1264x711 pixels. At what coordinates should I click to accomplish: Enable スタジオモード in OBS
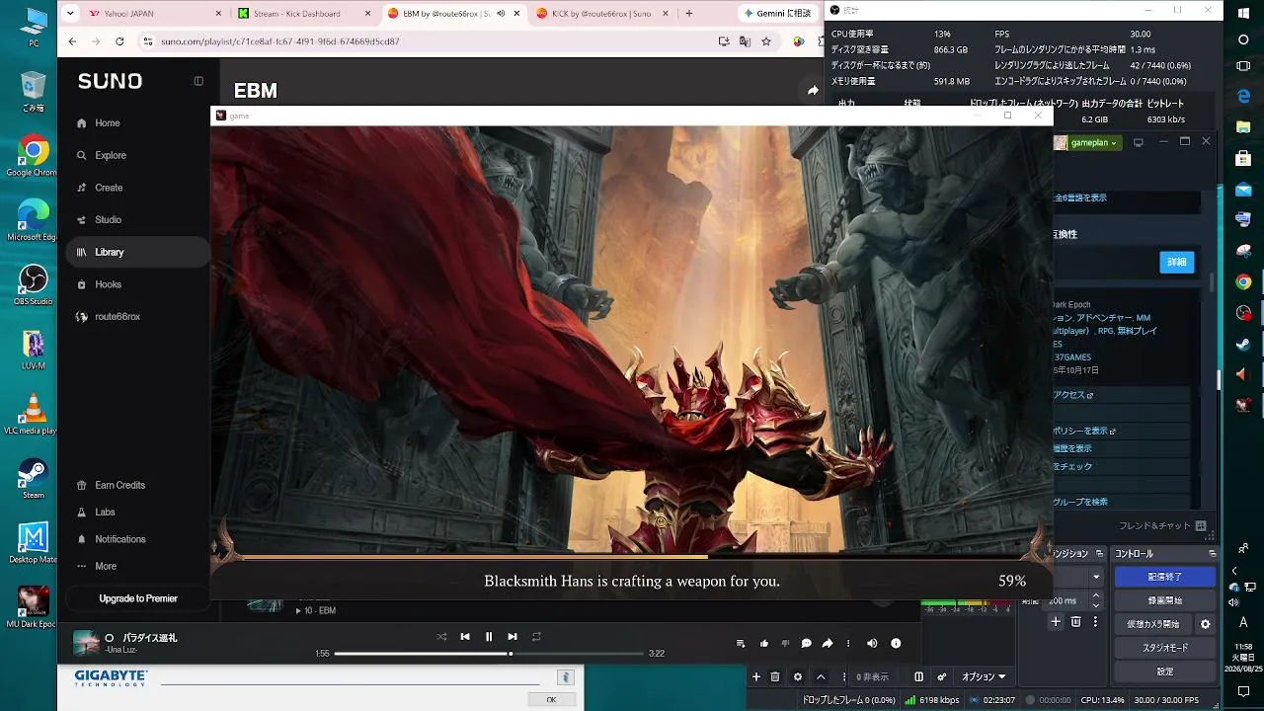pyautogui.click(x=1165, y=648)
